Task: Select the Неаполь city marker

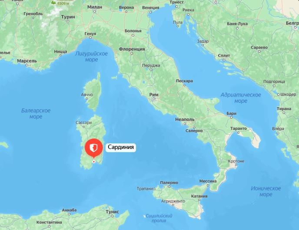Action: pos(185,124)
